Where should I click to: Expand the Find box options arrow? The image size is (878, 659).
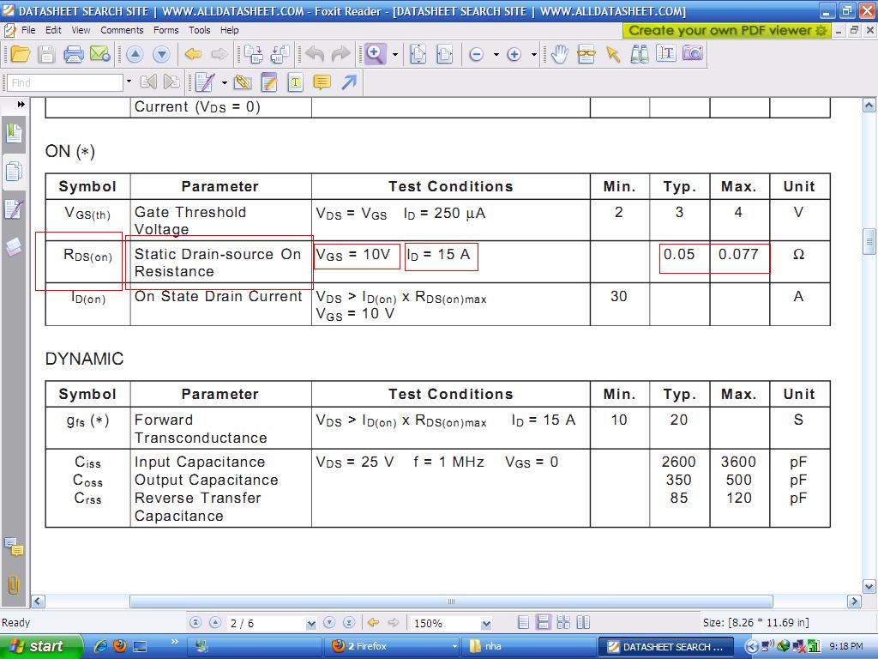(129, 82)
